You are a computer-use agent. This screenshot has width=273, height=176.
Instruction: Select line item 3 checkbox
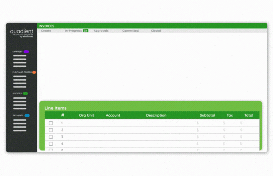pyautogui.click(x=51, y=137)
